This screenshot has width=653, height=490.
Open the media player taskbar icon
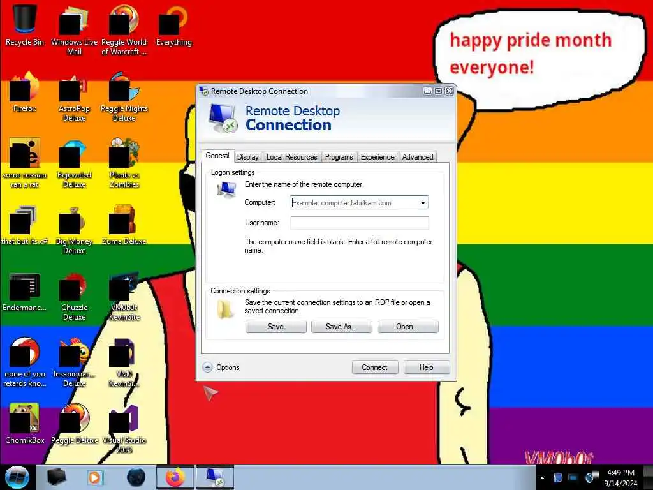tap(94, 477)
